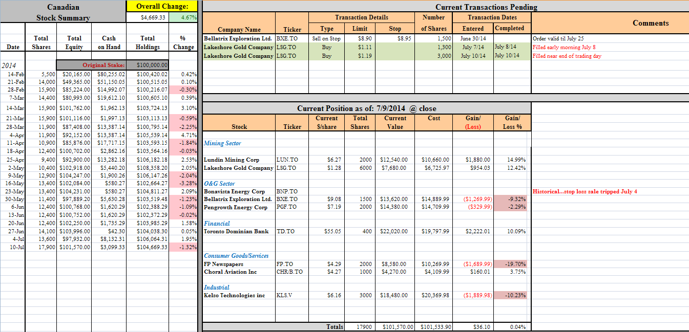Click the Filled near end of trading day comment

point(567,56)
